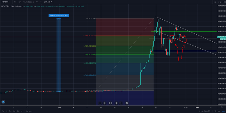Click the 0.618 Fibonacci level label
The height and width of the screenshot is (113, 226).
coord(90,63)
